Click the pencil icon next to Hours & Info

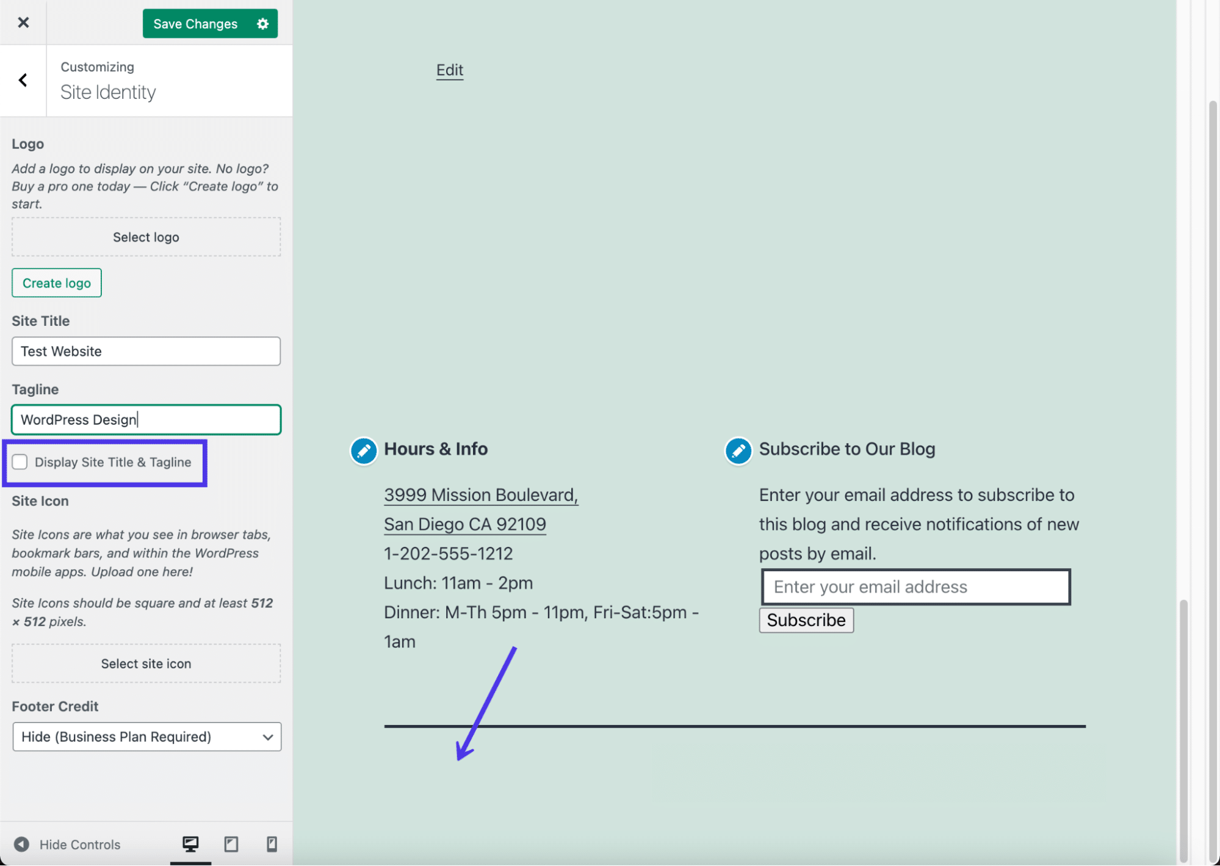point(364,451)
